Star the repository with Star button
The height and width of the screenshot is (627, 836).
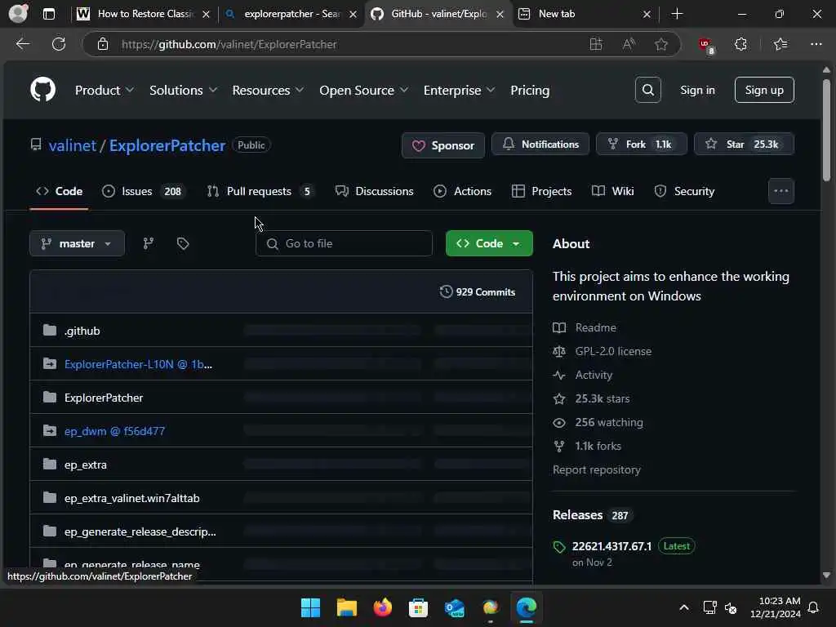point(744,144)
